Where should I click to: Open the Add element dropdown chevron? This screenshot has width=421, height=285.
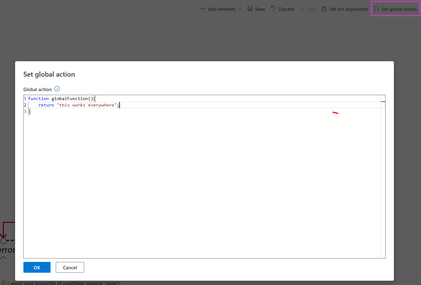[240, 9]
